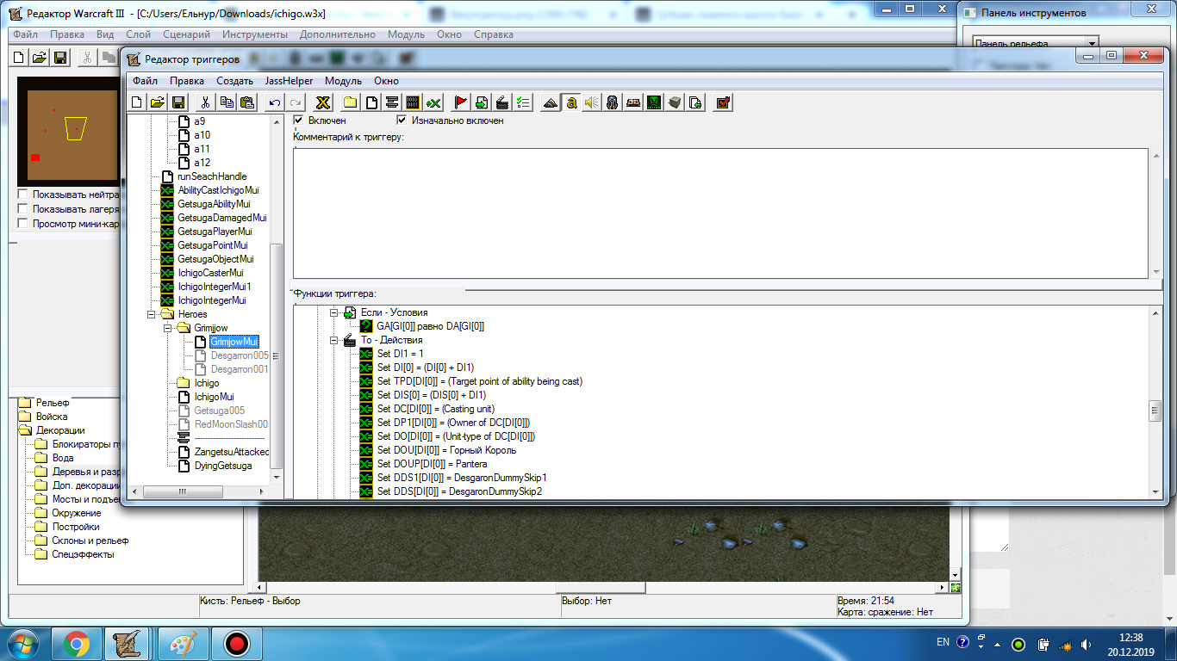Undo the last action with blue arrow icon
The width and height of the screenshot is (1177, 661).
point(275,102)
